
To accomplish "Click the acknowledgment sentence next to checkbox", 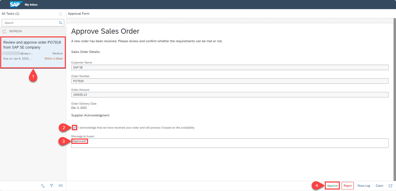I will (x=136, y=128).
